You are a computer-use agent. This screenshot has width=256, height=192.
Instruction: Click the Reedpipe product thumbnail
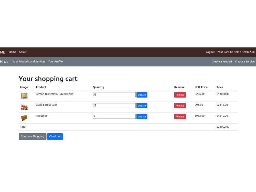[x=24, y=118]
